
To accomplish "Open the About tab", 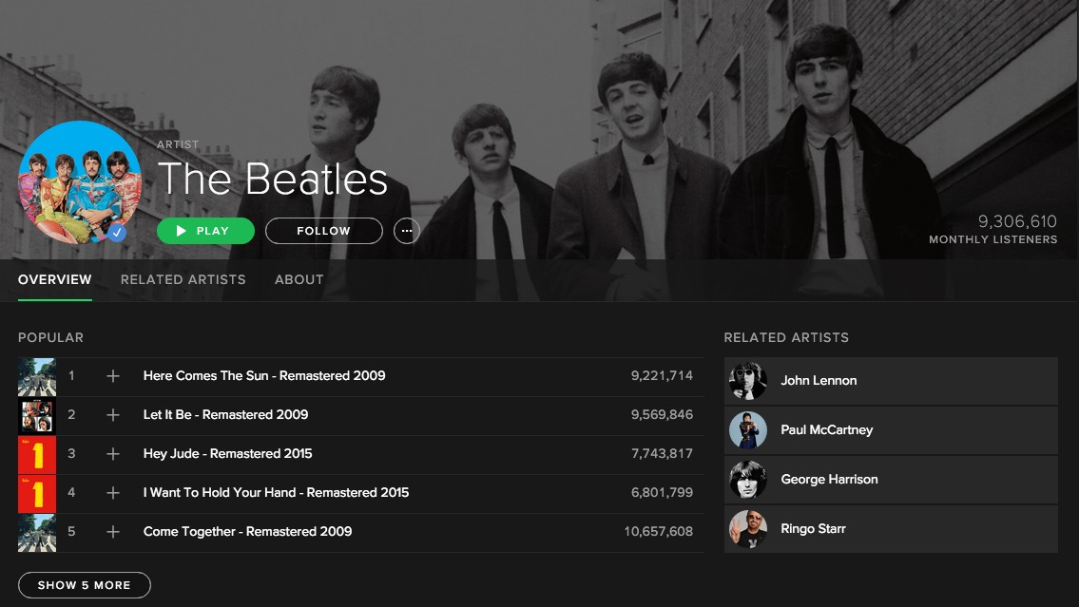I will click(299, 279).
